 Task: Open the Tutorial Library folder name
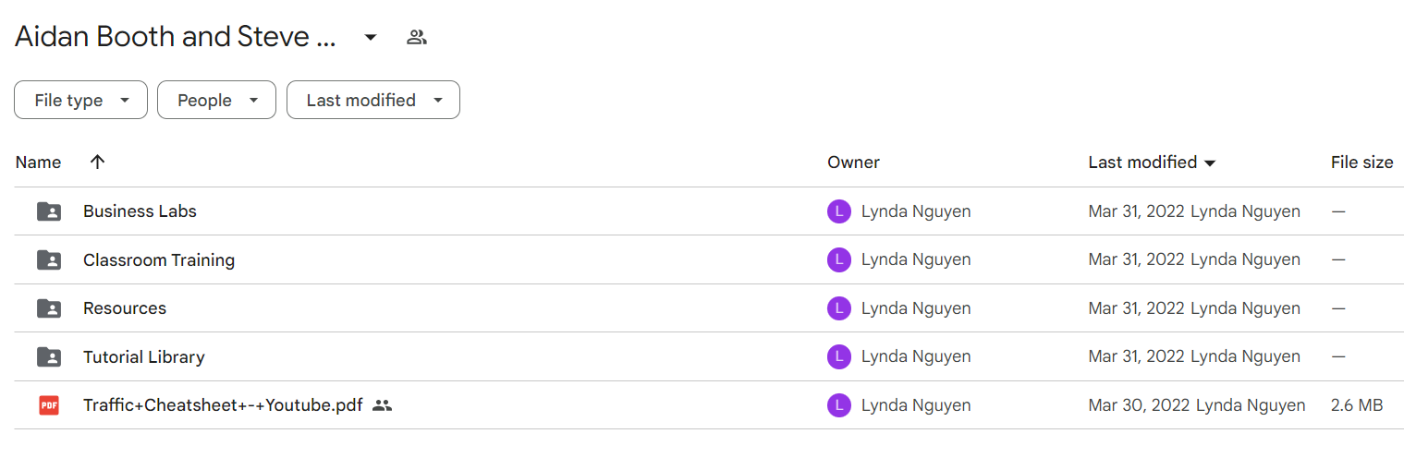pos(144,357)
